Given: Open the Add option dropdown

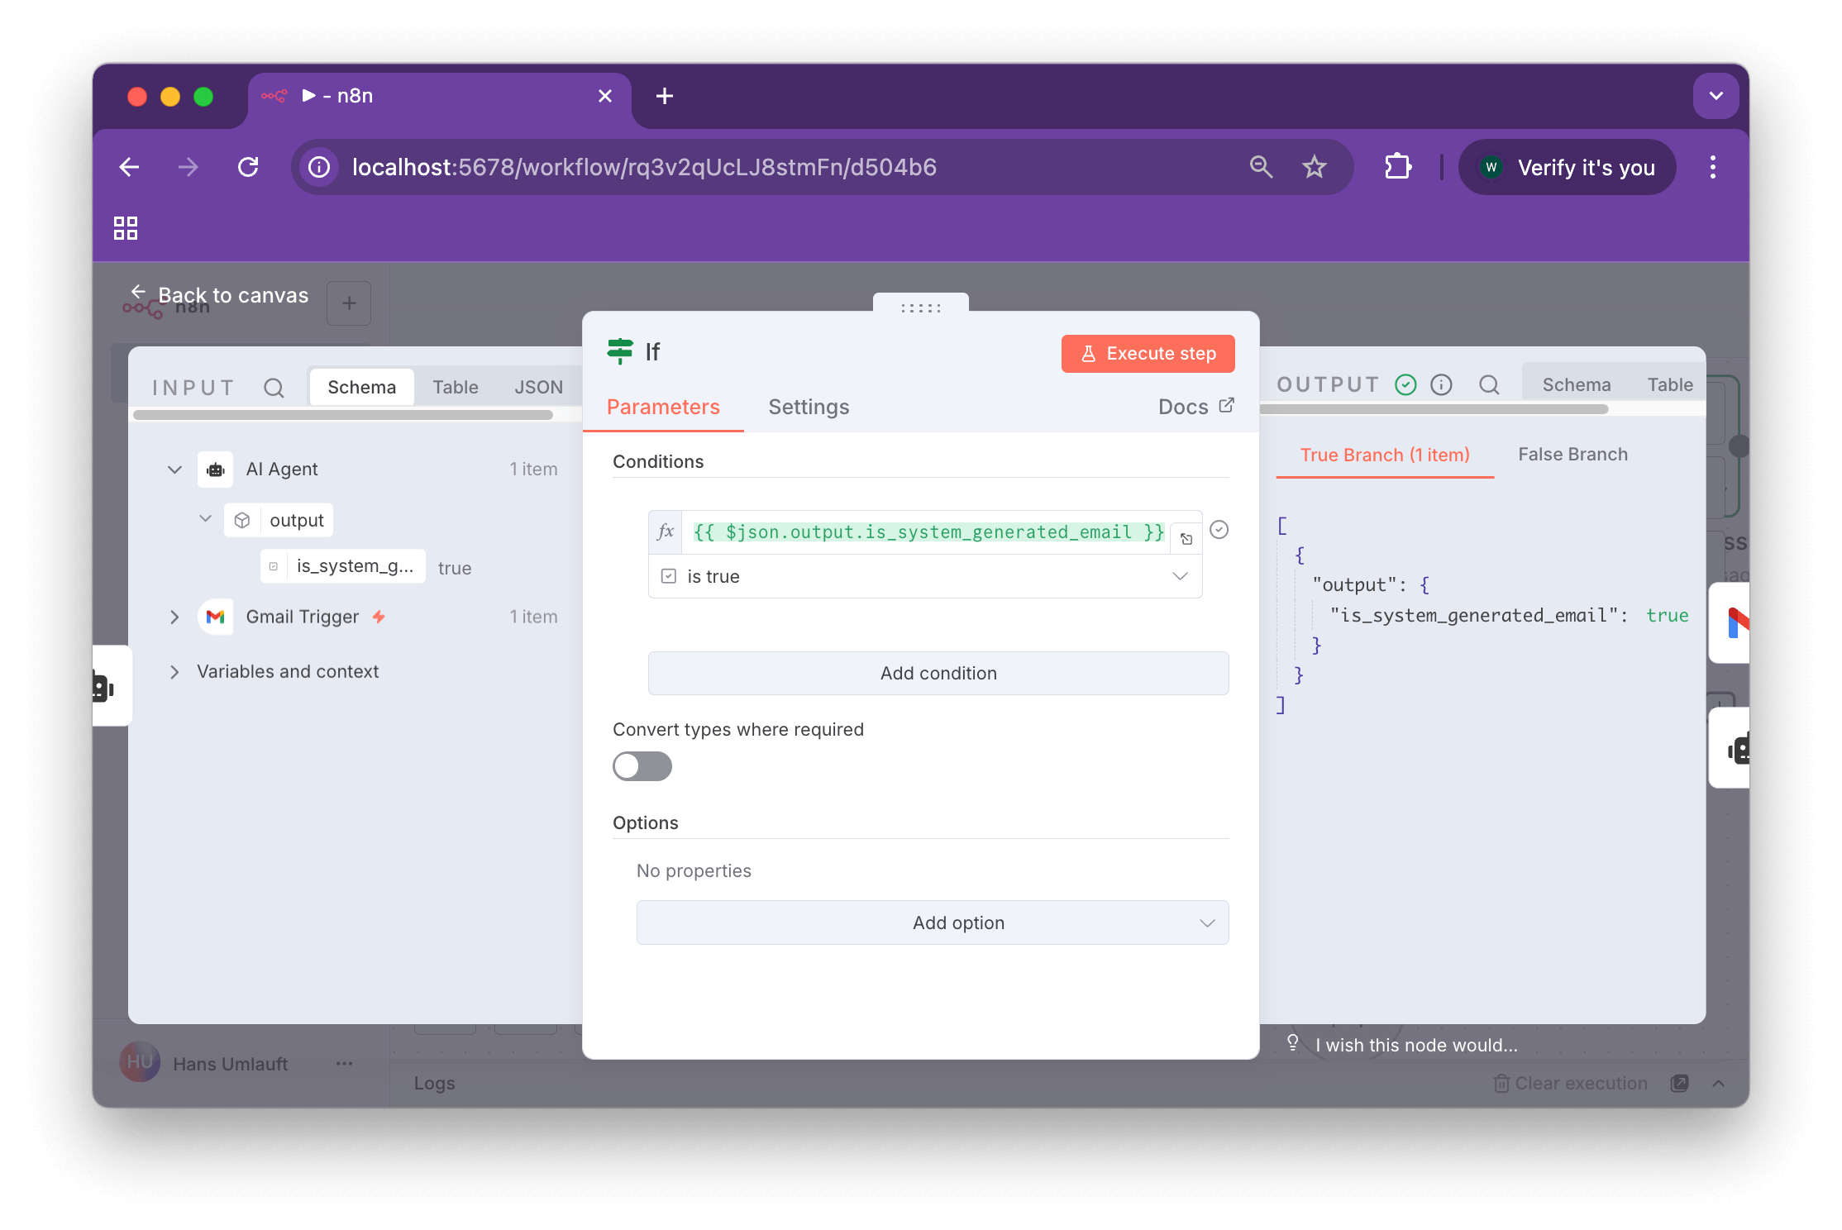Looking at the screenshot, I should (x=933, y=922).
